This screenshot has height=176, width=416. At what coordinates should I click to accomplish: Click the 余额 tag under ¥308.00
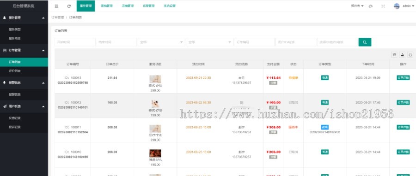(x=273, y=132)
